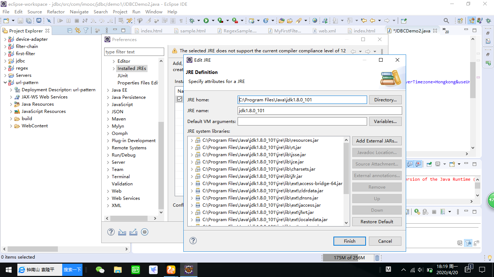The height and width of the screenshot is (277, 494).
Task: Toggle the Java EE perspective button
Action: coord(472,21)
